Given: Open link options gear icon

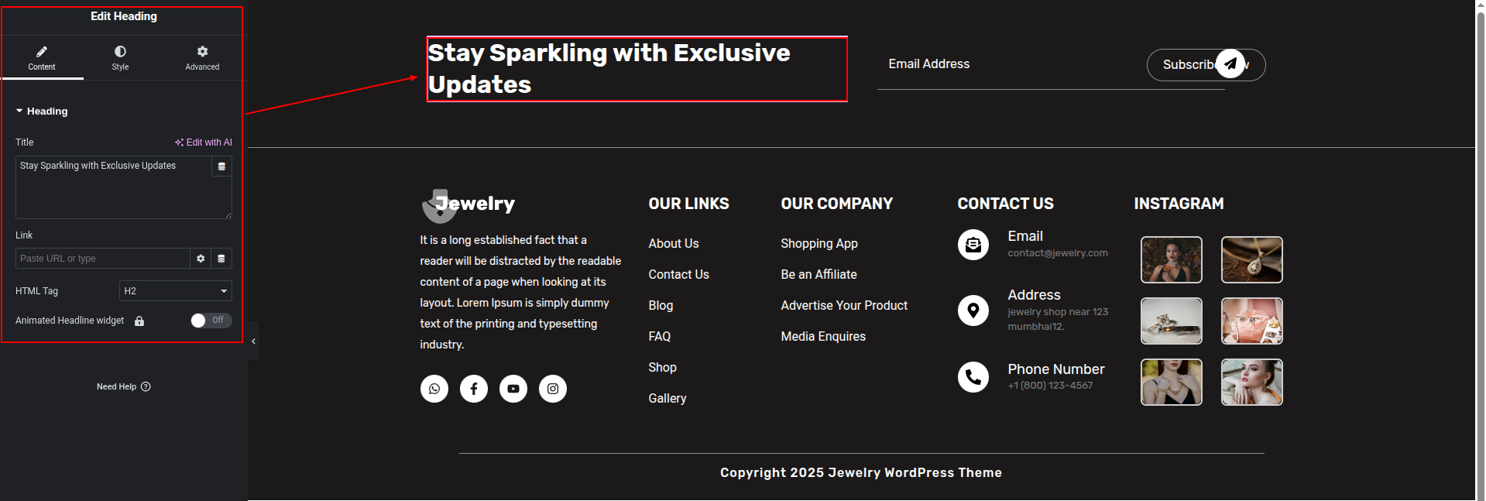Looking at the screenshot, I should click(x=201, y=259).
